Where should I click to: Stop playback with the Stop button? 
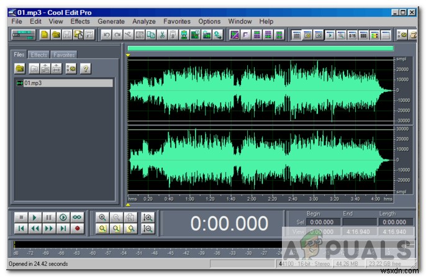pos(21,217)
